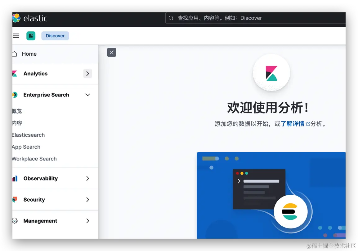Viewport: 358px width, 251px height.
Task: Click the Observability bar chart icon
Action: coord(15,178)
